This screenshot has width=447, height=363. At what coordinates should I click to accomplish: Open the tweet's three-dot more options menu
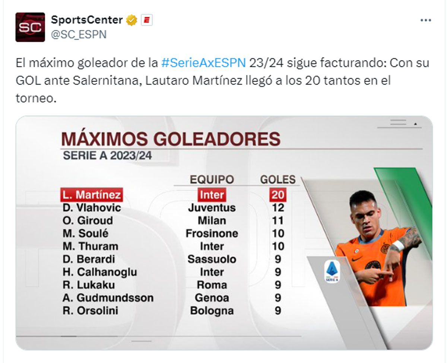click(425, 20)
